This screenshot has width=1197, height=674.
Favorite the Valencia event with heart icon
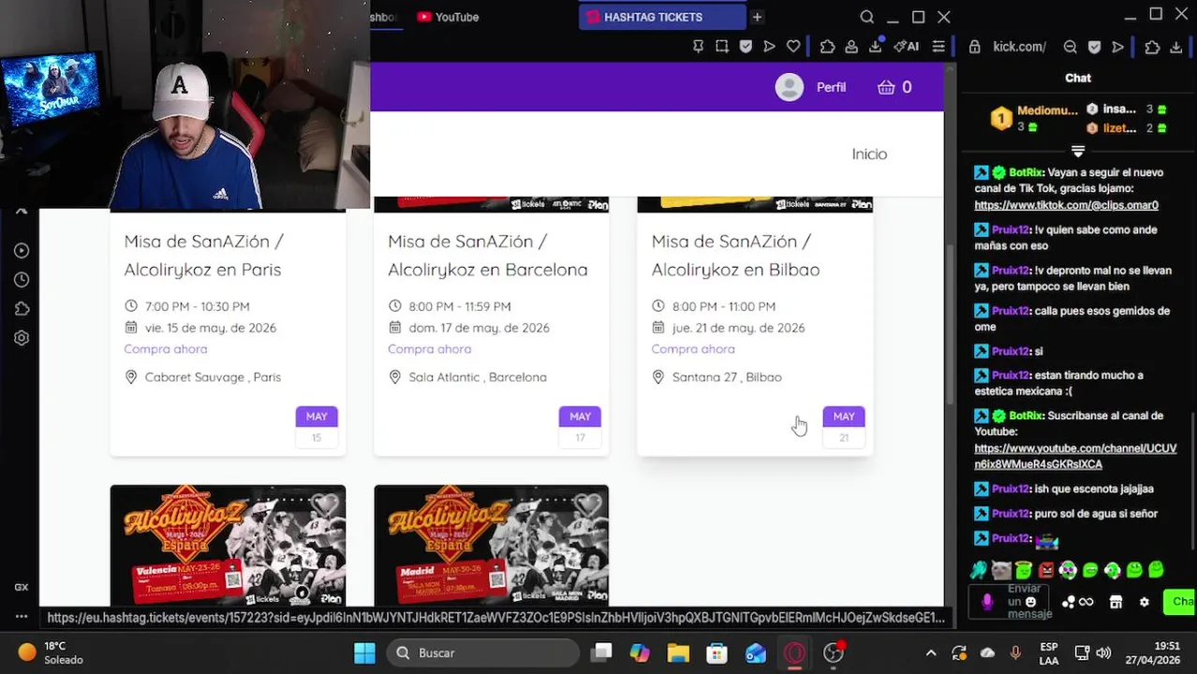click(x=325, y=505)
